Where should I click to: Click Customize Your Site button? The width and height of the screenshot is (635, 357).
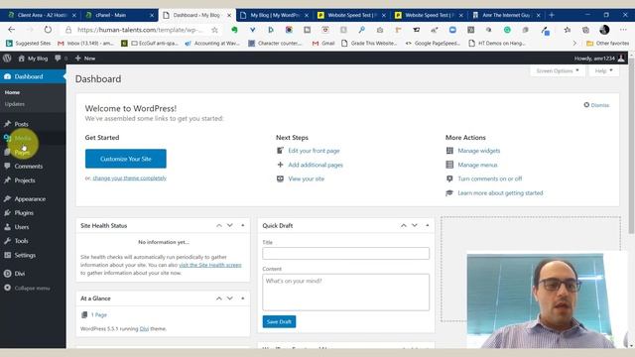coord(126,159)
